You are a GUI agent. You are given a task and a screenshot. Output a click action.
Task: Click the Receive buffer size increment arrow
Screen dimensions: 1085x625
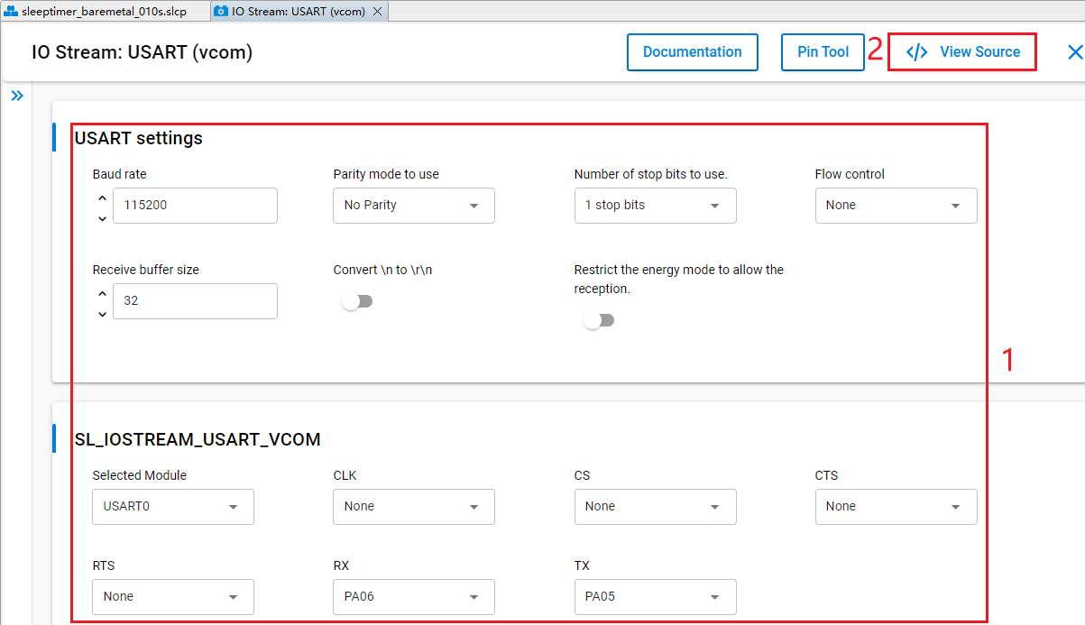tap(102, 294)
